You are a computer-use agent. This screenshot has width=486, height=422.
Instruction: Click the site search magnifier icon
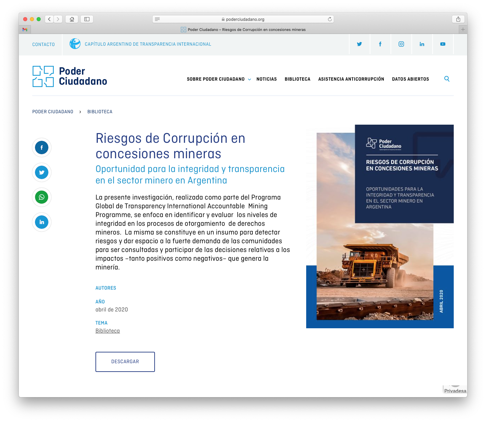pyautogui.click(x=447, y=79)
